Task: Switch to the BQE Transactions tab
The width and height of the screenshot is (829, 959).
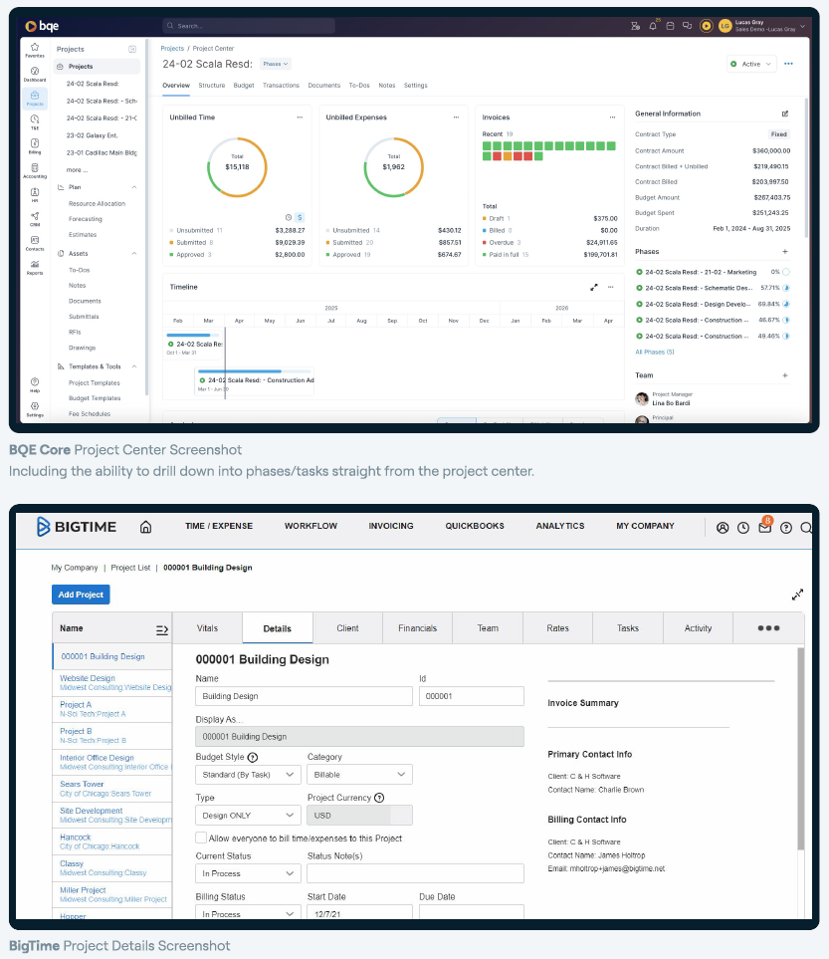Action: [281, 86]
